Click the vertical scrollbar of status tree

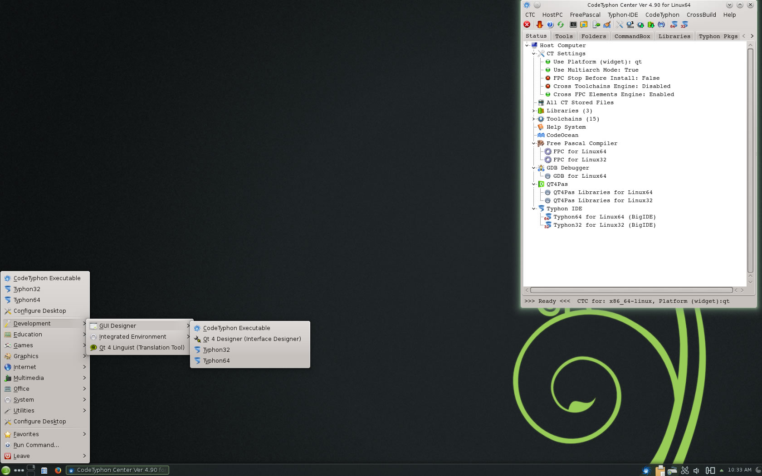(750, 161)
